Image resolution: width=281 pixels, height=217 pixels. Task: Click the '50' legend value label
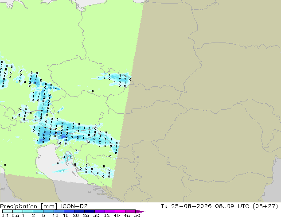[137, 215]
